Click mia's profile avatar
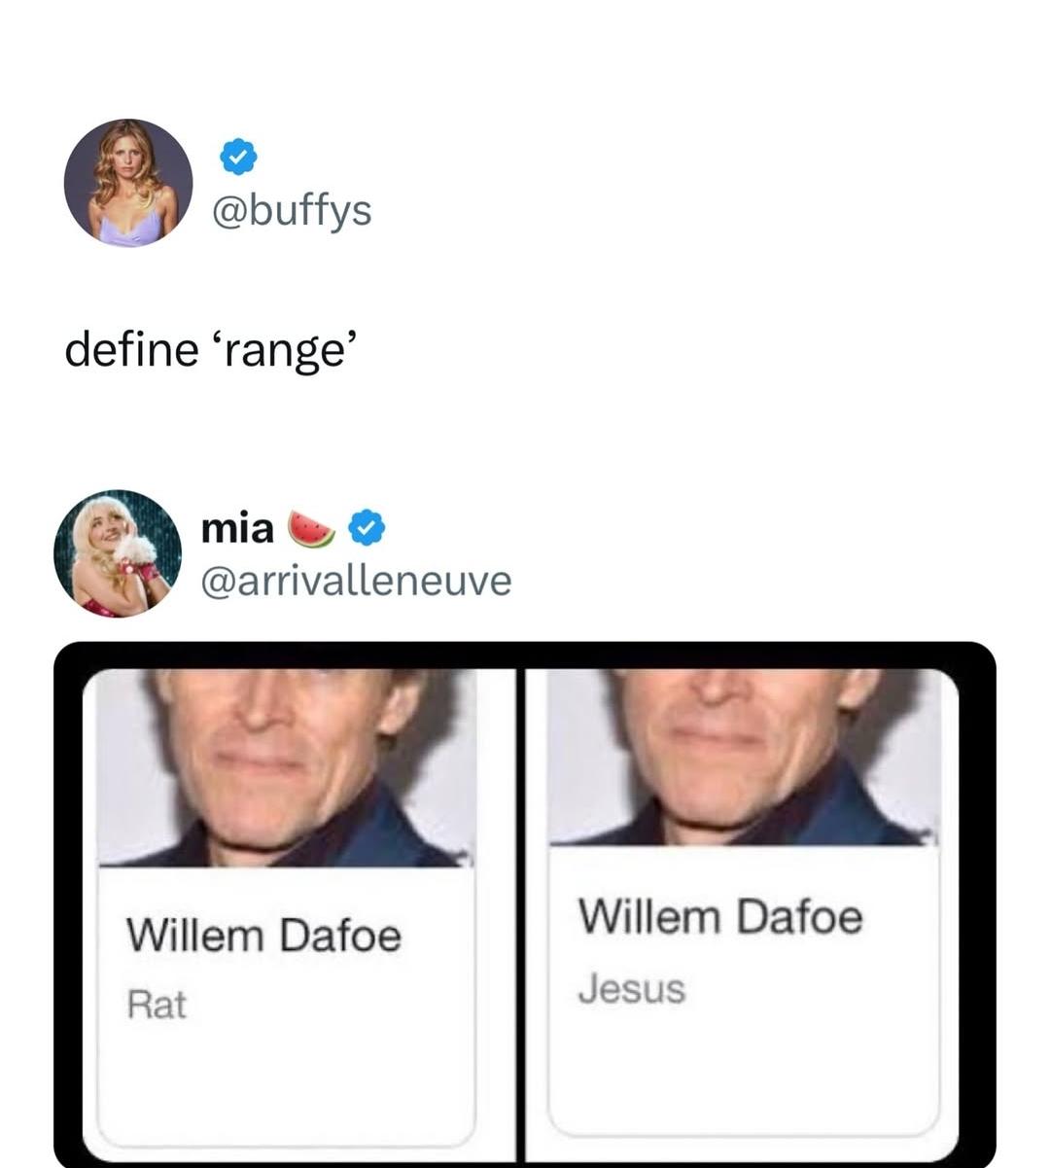 point(118,553)
